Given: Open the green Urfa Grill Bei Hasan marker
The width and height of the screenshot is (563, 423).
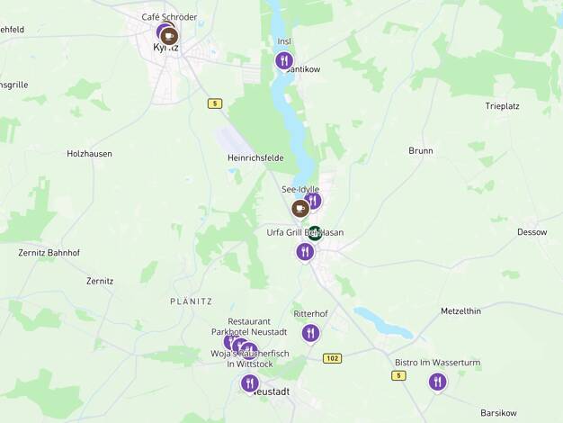Looking at the screenshot, I should 315,234.
